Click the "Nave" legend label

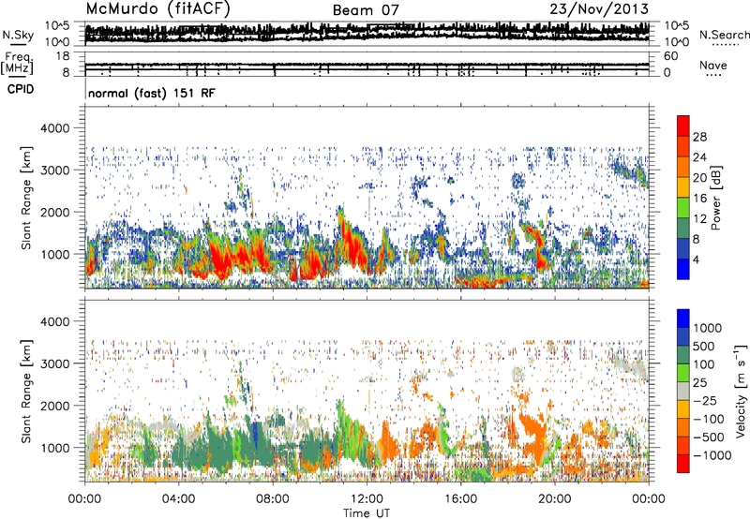coord(713,66)
